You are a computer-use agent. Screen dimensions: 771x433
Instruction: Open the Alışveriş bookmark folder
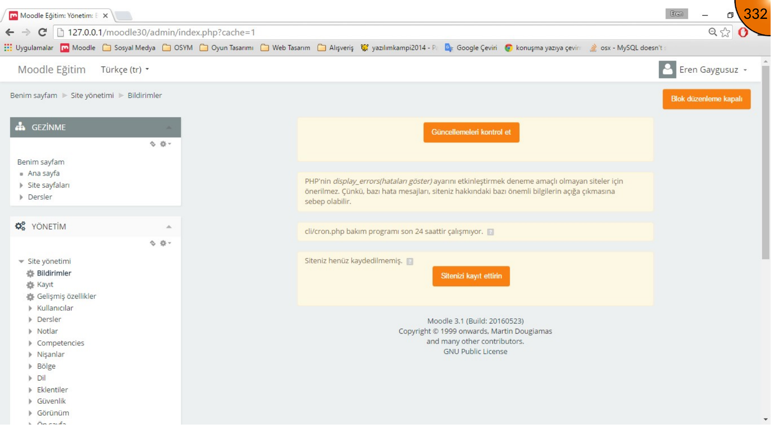[336, 48]
